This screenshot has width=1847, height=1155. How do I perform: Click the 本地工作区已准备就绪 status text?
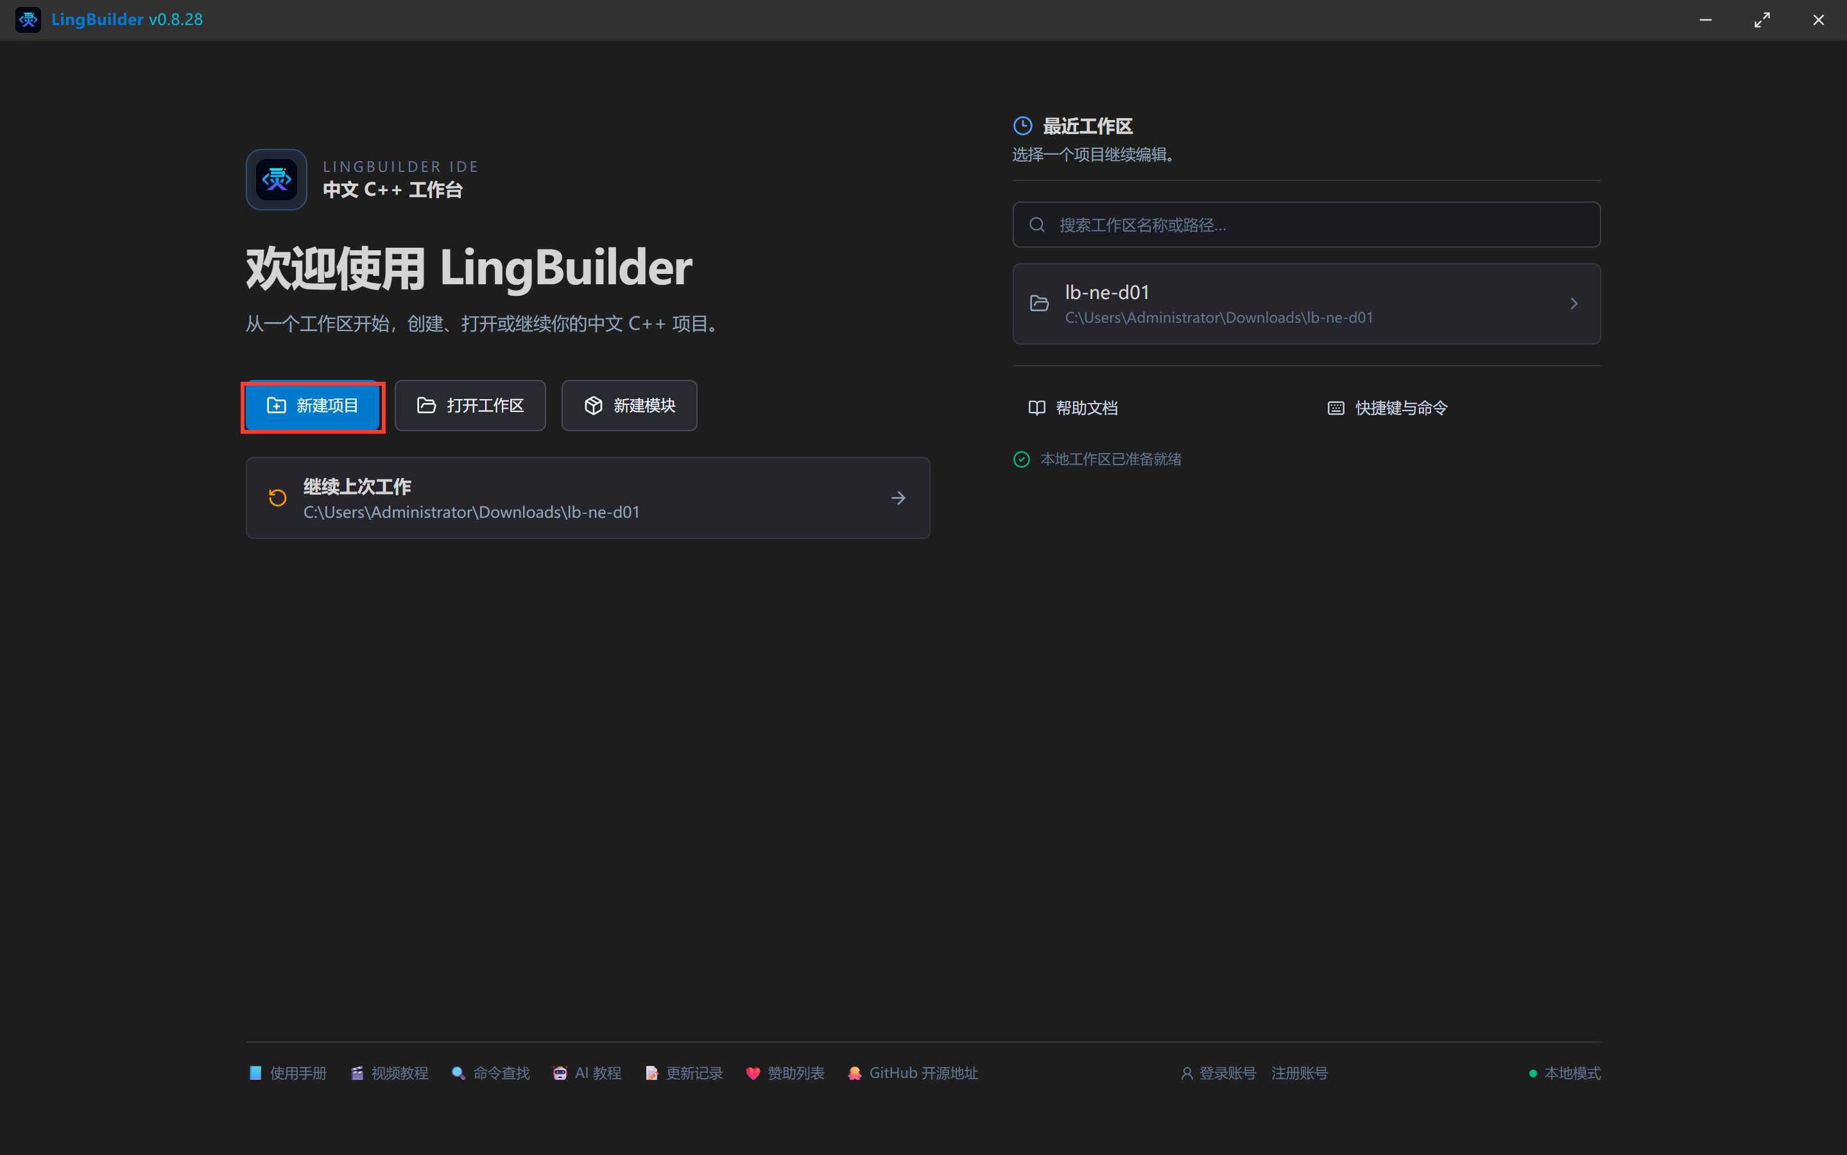click(x=1111, y=459)
